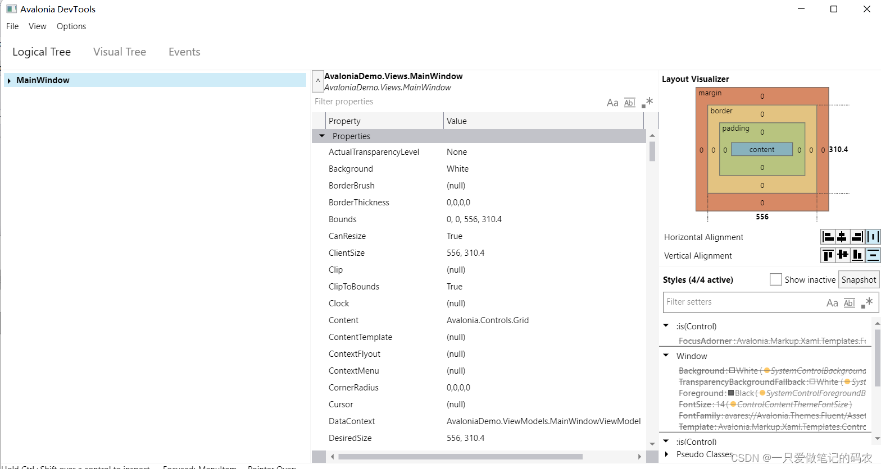The image size is (881, 469).
Task: Set vertical alignment to stretch
Action: coord(872,255)
